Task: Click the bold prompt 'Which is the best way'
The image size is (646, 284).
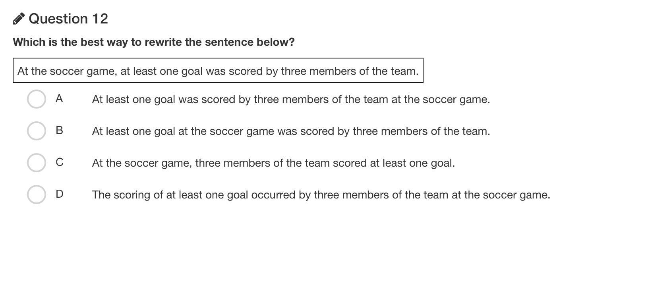Action: pos(153,42)
